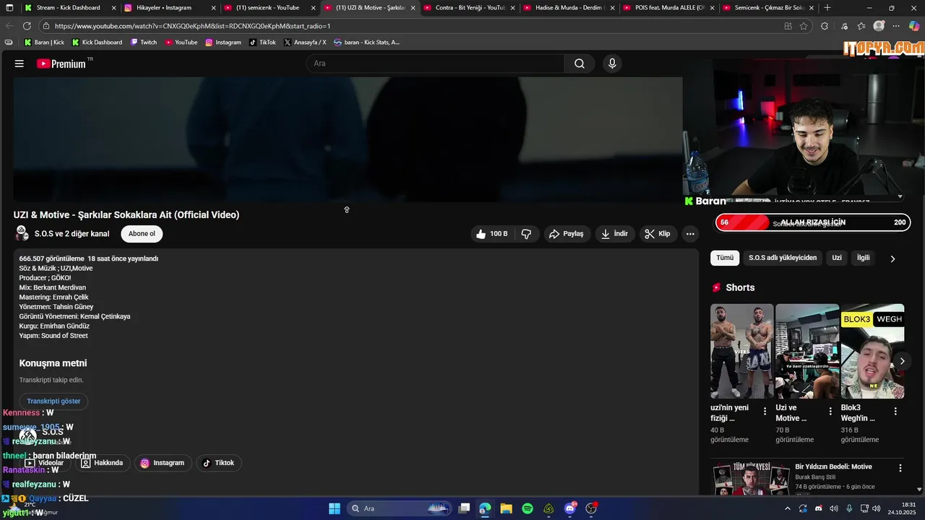Open the Baran | Kick bookmark

point(44,43)
